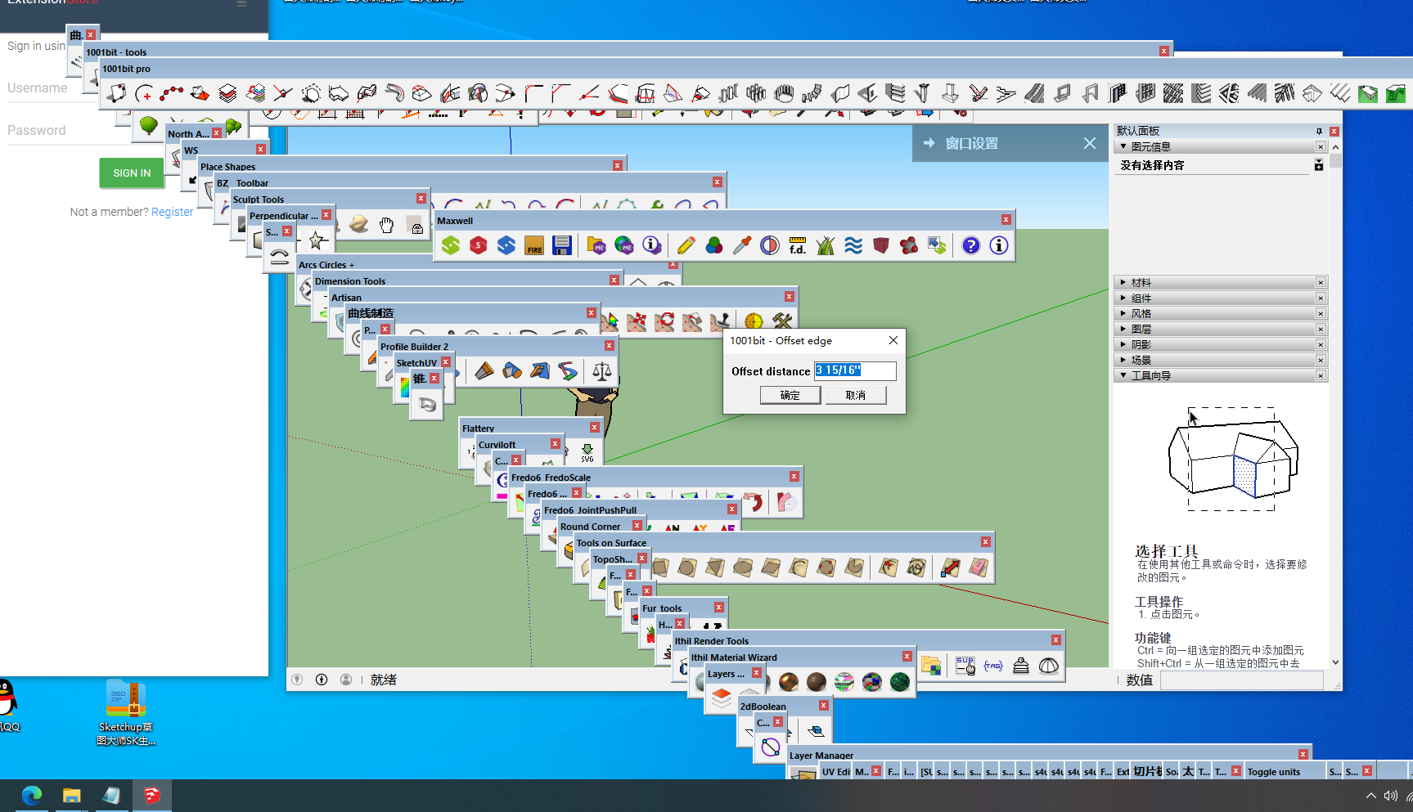Click the green Maxwell render icon
Viewport: 1413px width, 812px height.
point(451,245)
